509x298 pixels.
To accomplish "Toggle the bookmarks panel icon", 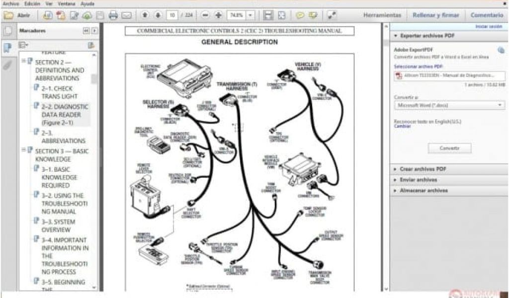I will click(x=7, y=48).
